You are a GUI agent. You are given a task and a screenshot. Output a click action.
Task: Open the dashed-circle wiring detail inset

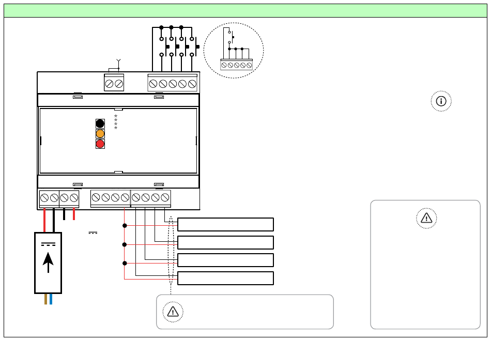(x=234, y=50)
